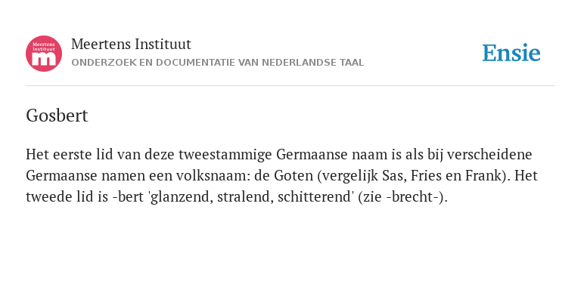The height and width of the screenshot is (290, 581).
Task: Click the 'Meertens Instituut' author name
Action: (x=131, y=45)
